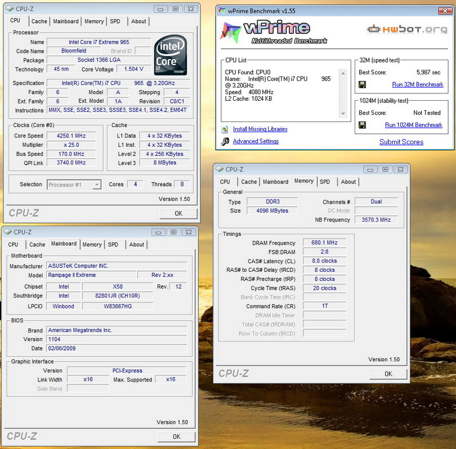Viewport: 456px width, 449px height.
Task: Open Mainboard tab in the Memory CPU-Z window
Action: pos(275,182)
